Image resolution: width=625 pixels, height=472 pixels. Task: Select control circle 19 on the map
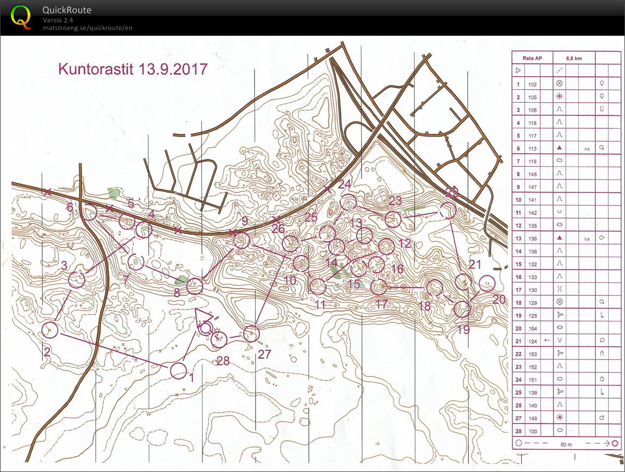click(462, 309)
